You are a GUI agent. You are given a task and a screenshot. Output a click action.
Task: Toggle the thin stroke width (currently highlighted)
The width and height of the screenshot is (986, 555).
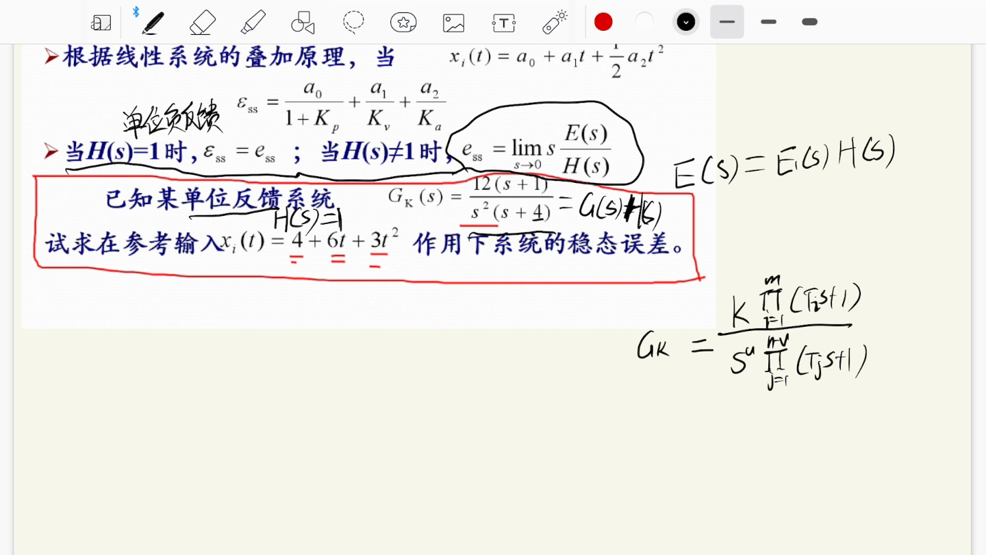tap(726, 22)
